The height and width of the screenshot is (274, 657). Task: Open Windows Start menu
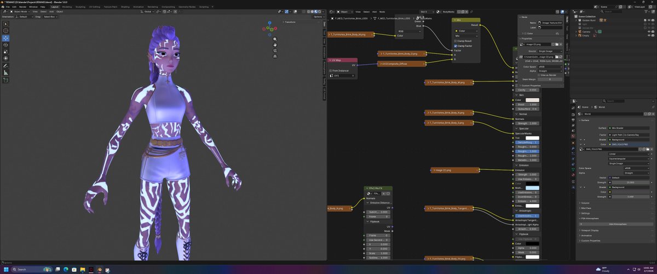pos(5,270)
